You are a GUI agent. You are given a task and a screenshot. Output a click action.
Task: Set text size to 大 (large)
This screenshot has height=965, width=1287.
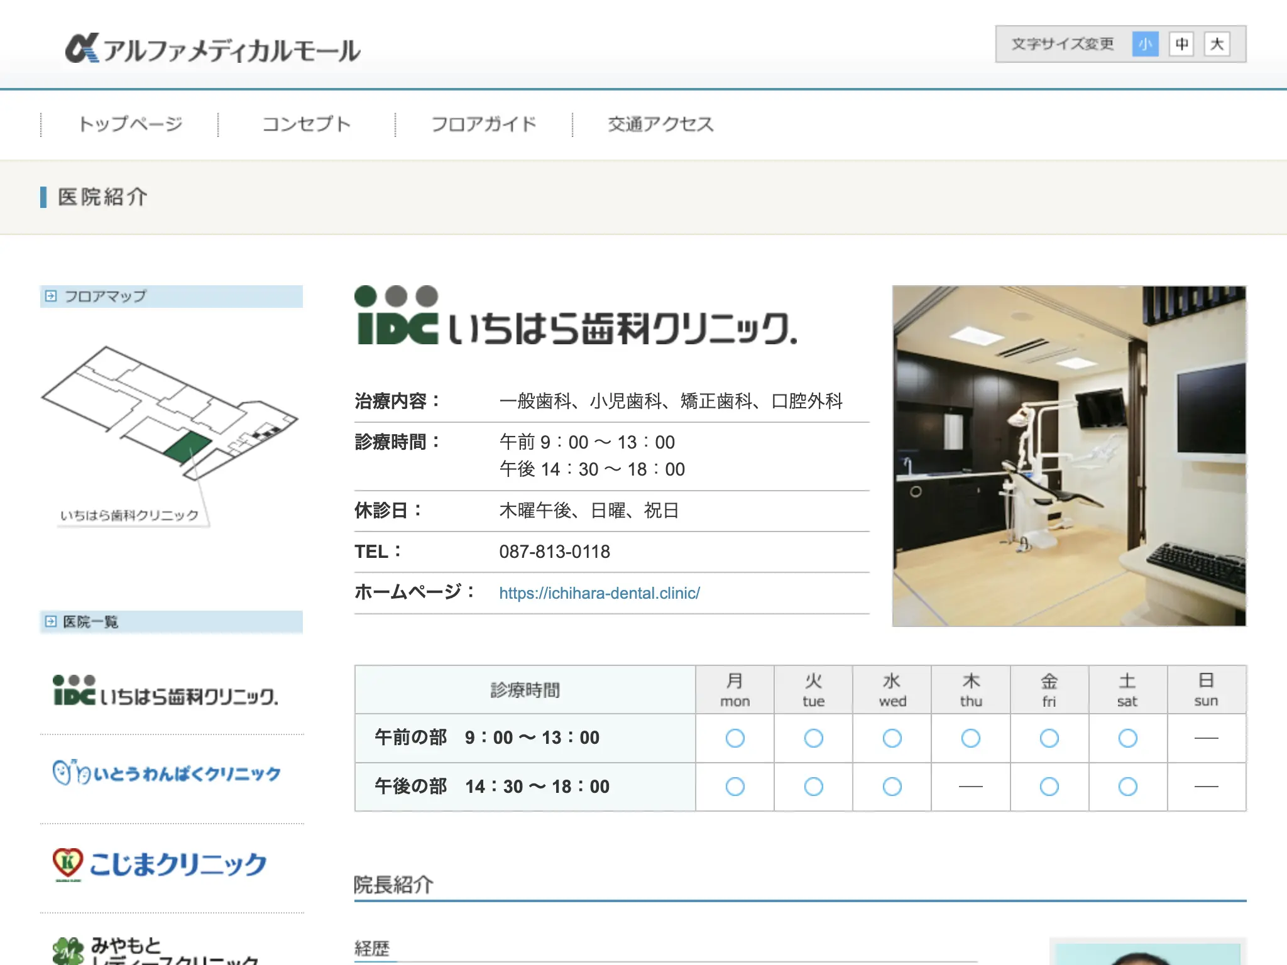1217,44
